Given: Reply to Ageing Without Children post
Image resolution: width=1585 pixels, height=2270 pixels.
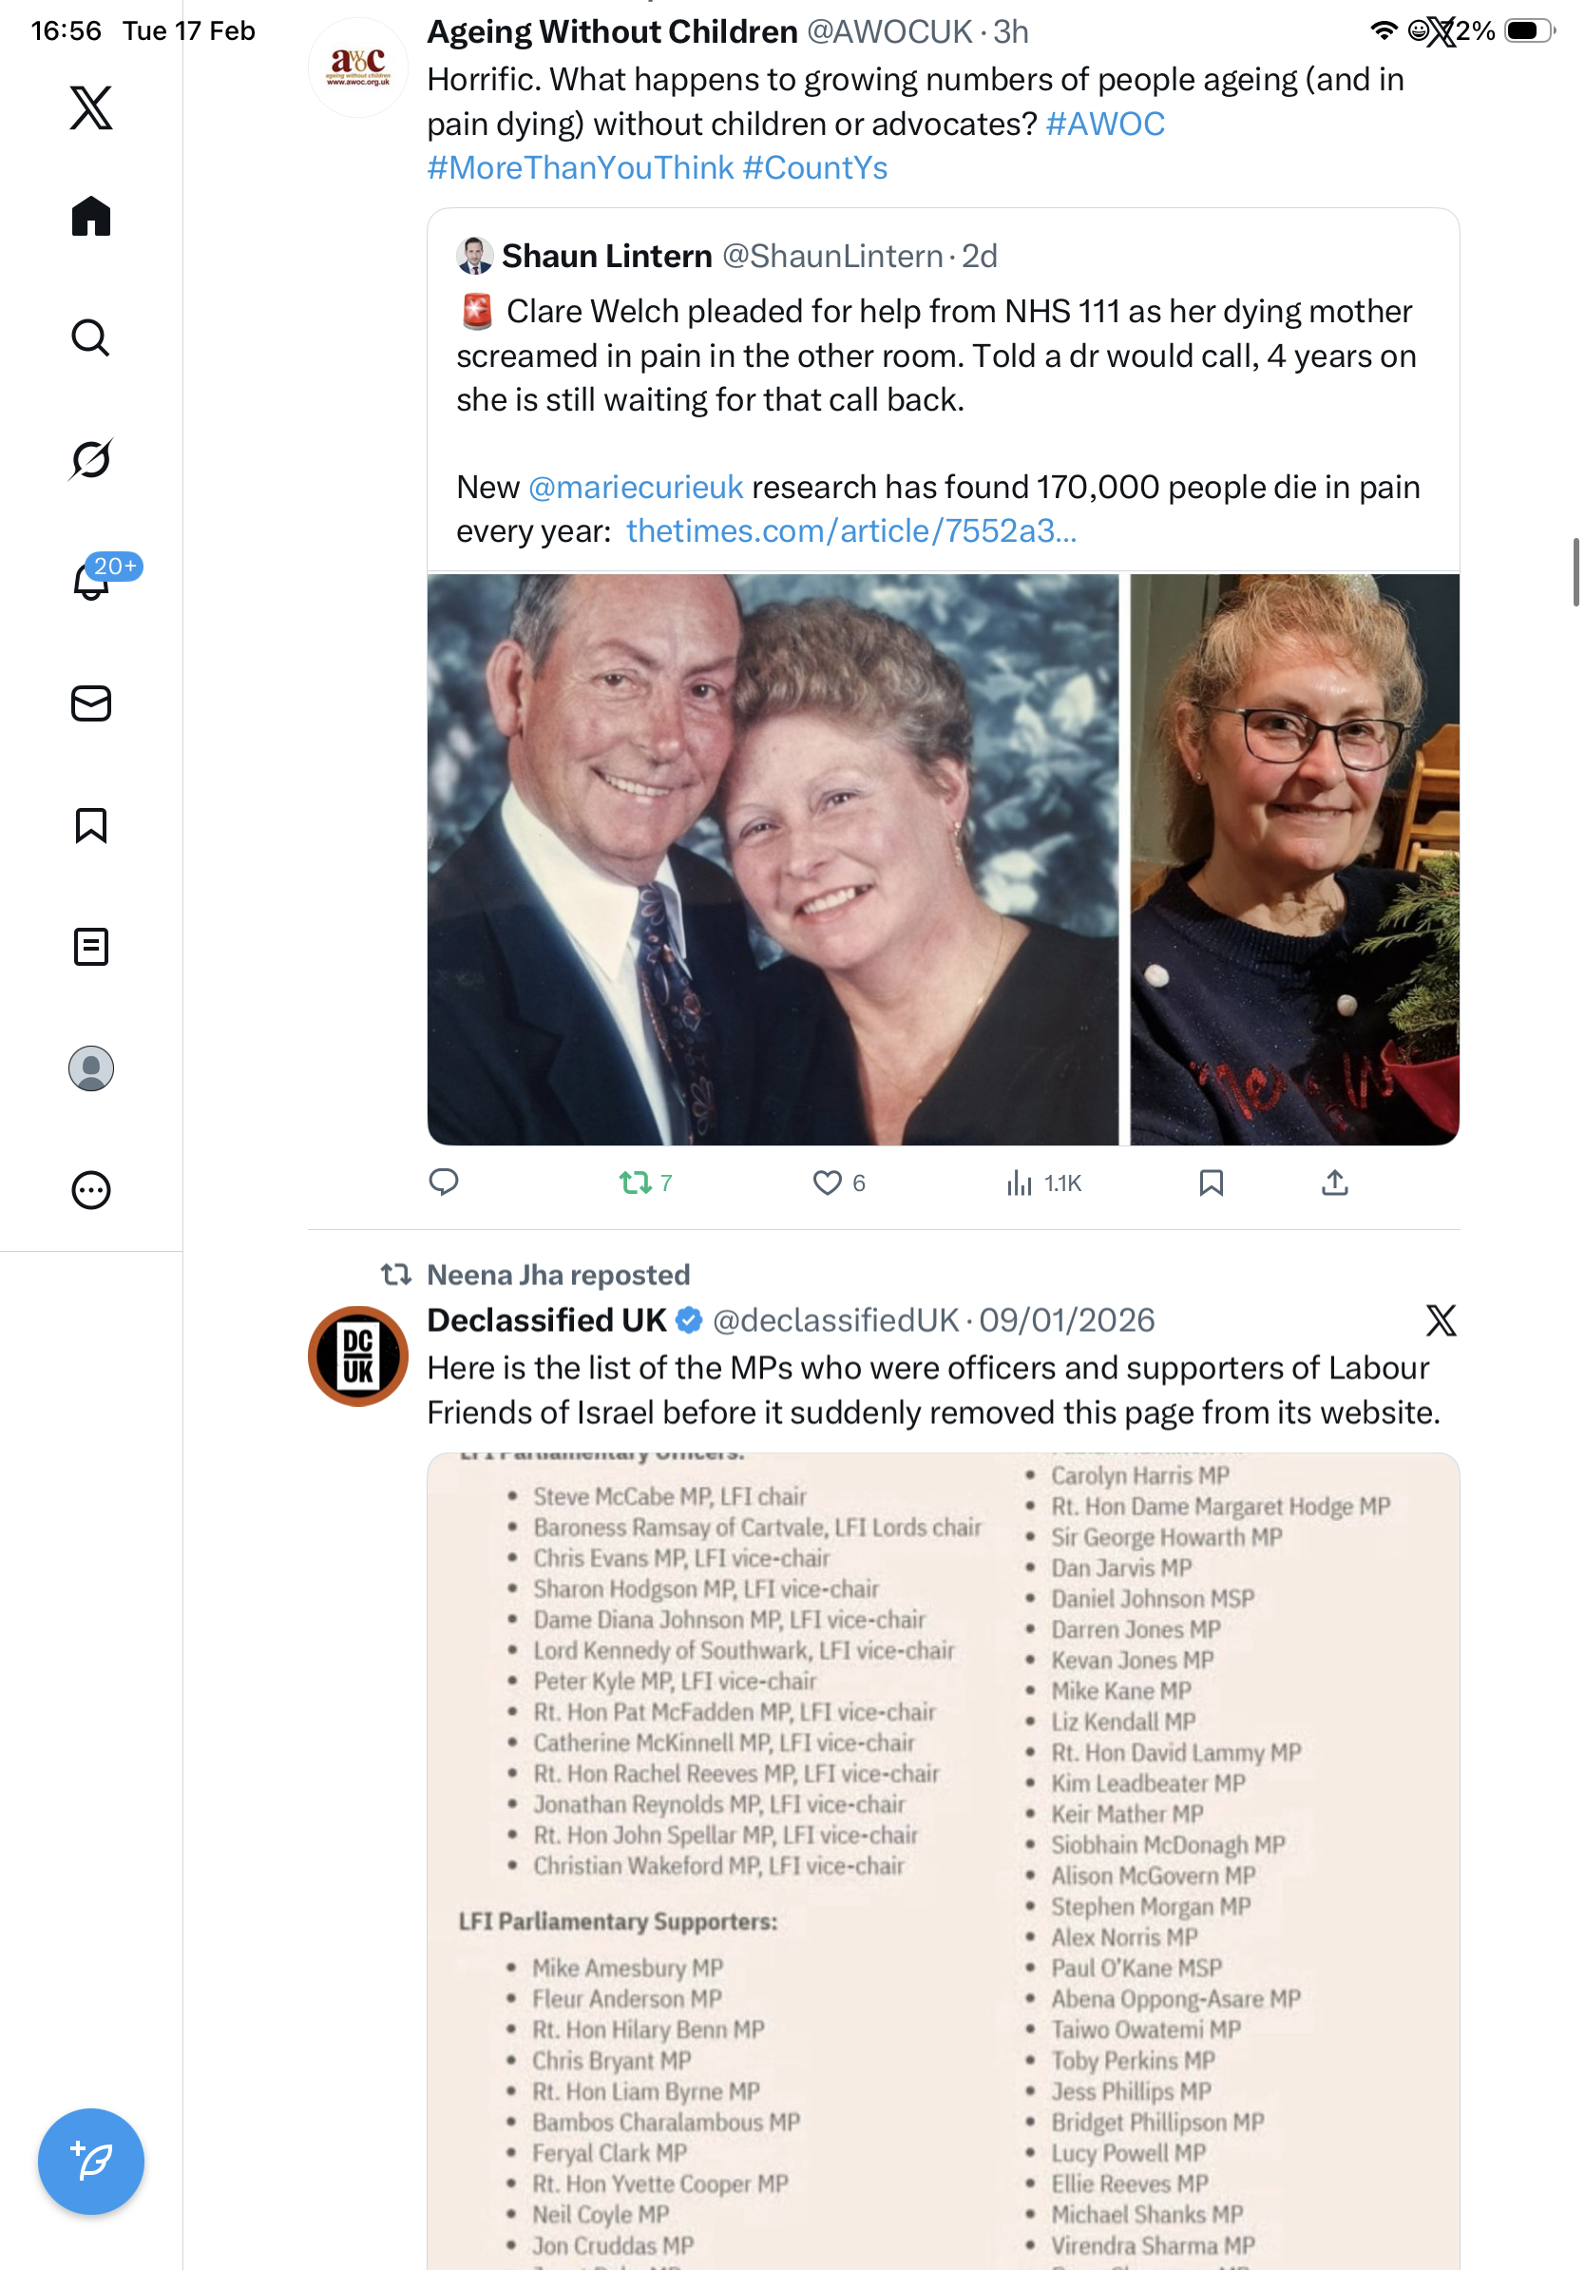Looking at the screenshot, I should pyautogui.click(x=444, y=1182).
